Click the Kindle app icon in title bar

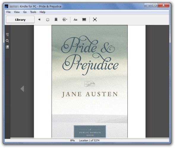[x=7, y=6]
